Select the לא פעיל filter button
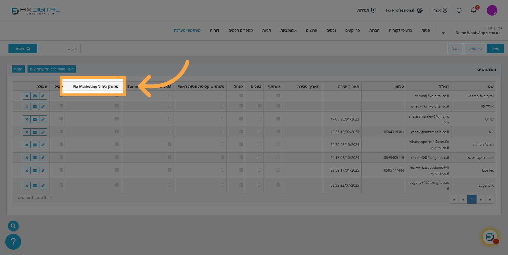 pos(475,48)
